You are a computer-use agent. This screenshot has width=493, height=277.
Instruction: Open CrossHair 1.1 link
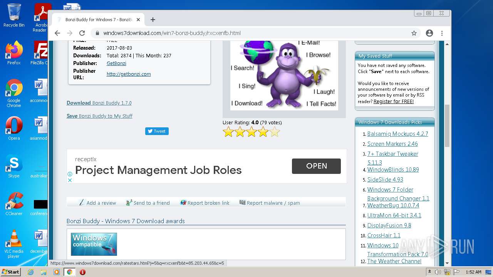click(x=384, y=235)
